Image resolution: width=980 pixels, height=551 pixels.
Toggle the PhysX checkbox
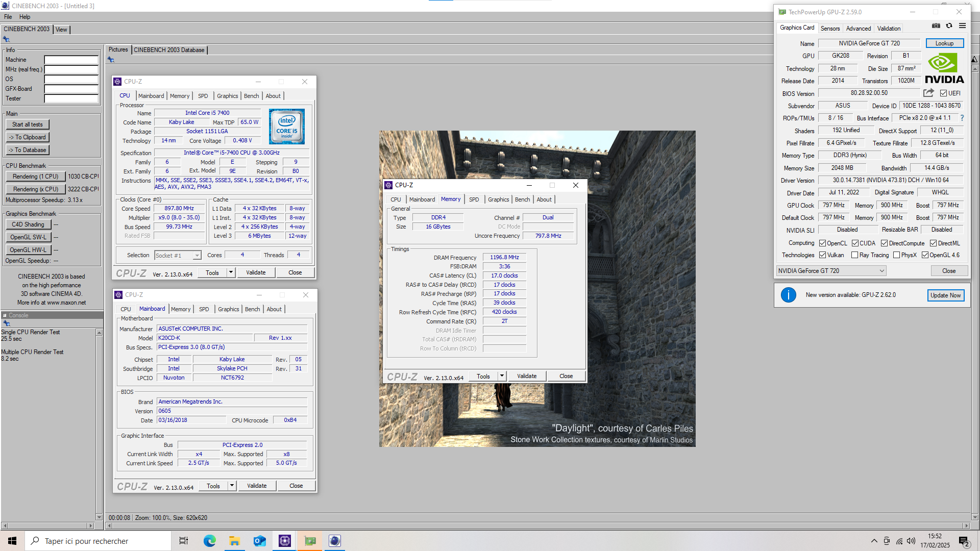(896, 255)
